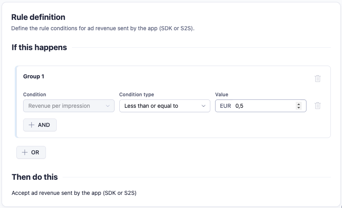Click the plus icon beside AND
Viewport: 342px width, 208px height.
point(32,125)
